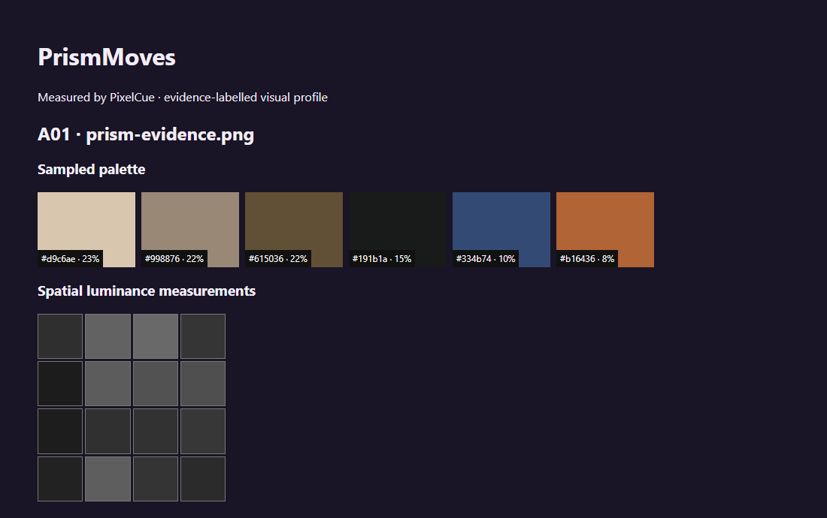Select luminance grid cell row 1, column 3
Image resolution: width=827 pixels, height=518 pixels.
click(x=156, y=336)
